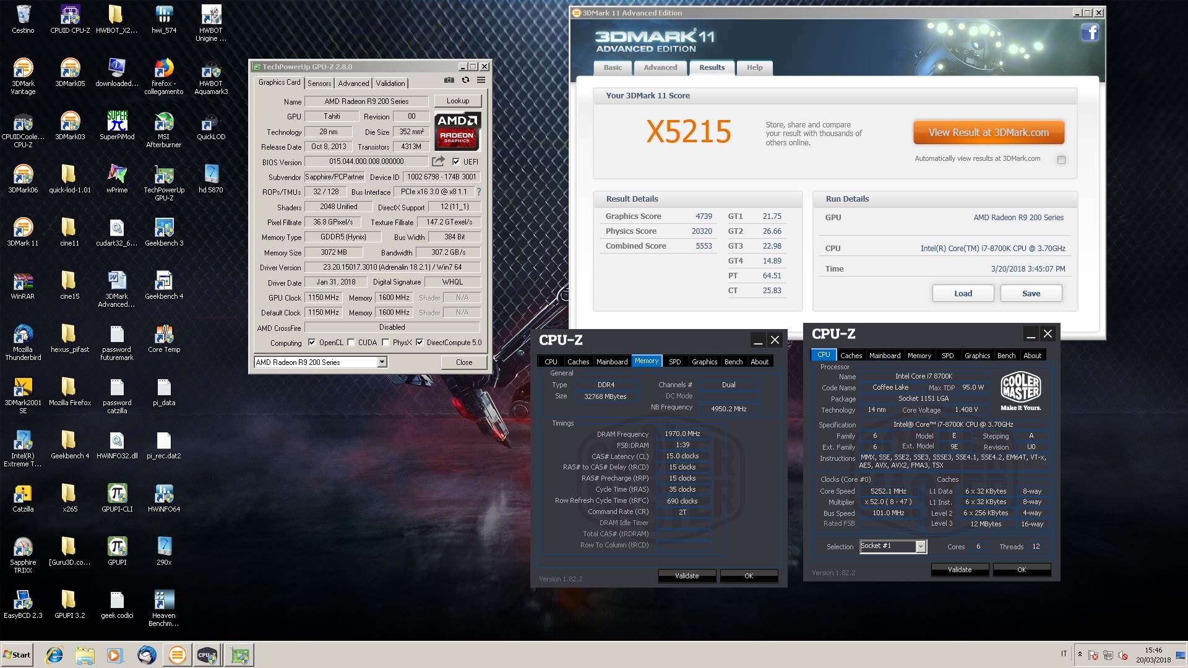Click the Graphics Score value 4739
This screenshot has width=1188, height=668.
pos(704,216)
